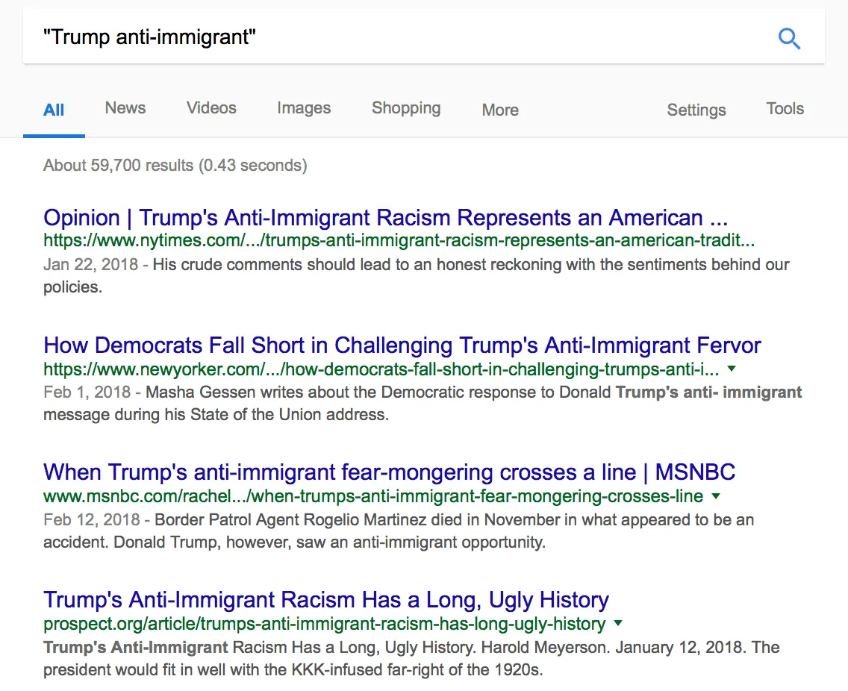Click the newyorker.com green URL text
The width and height of the screenshot is (848, 691).
381,369
